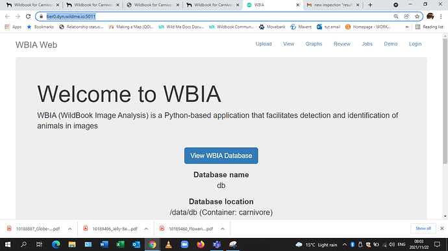Open the Demo nav item
448x251 pixels.
pos(391,43)
